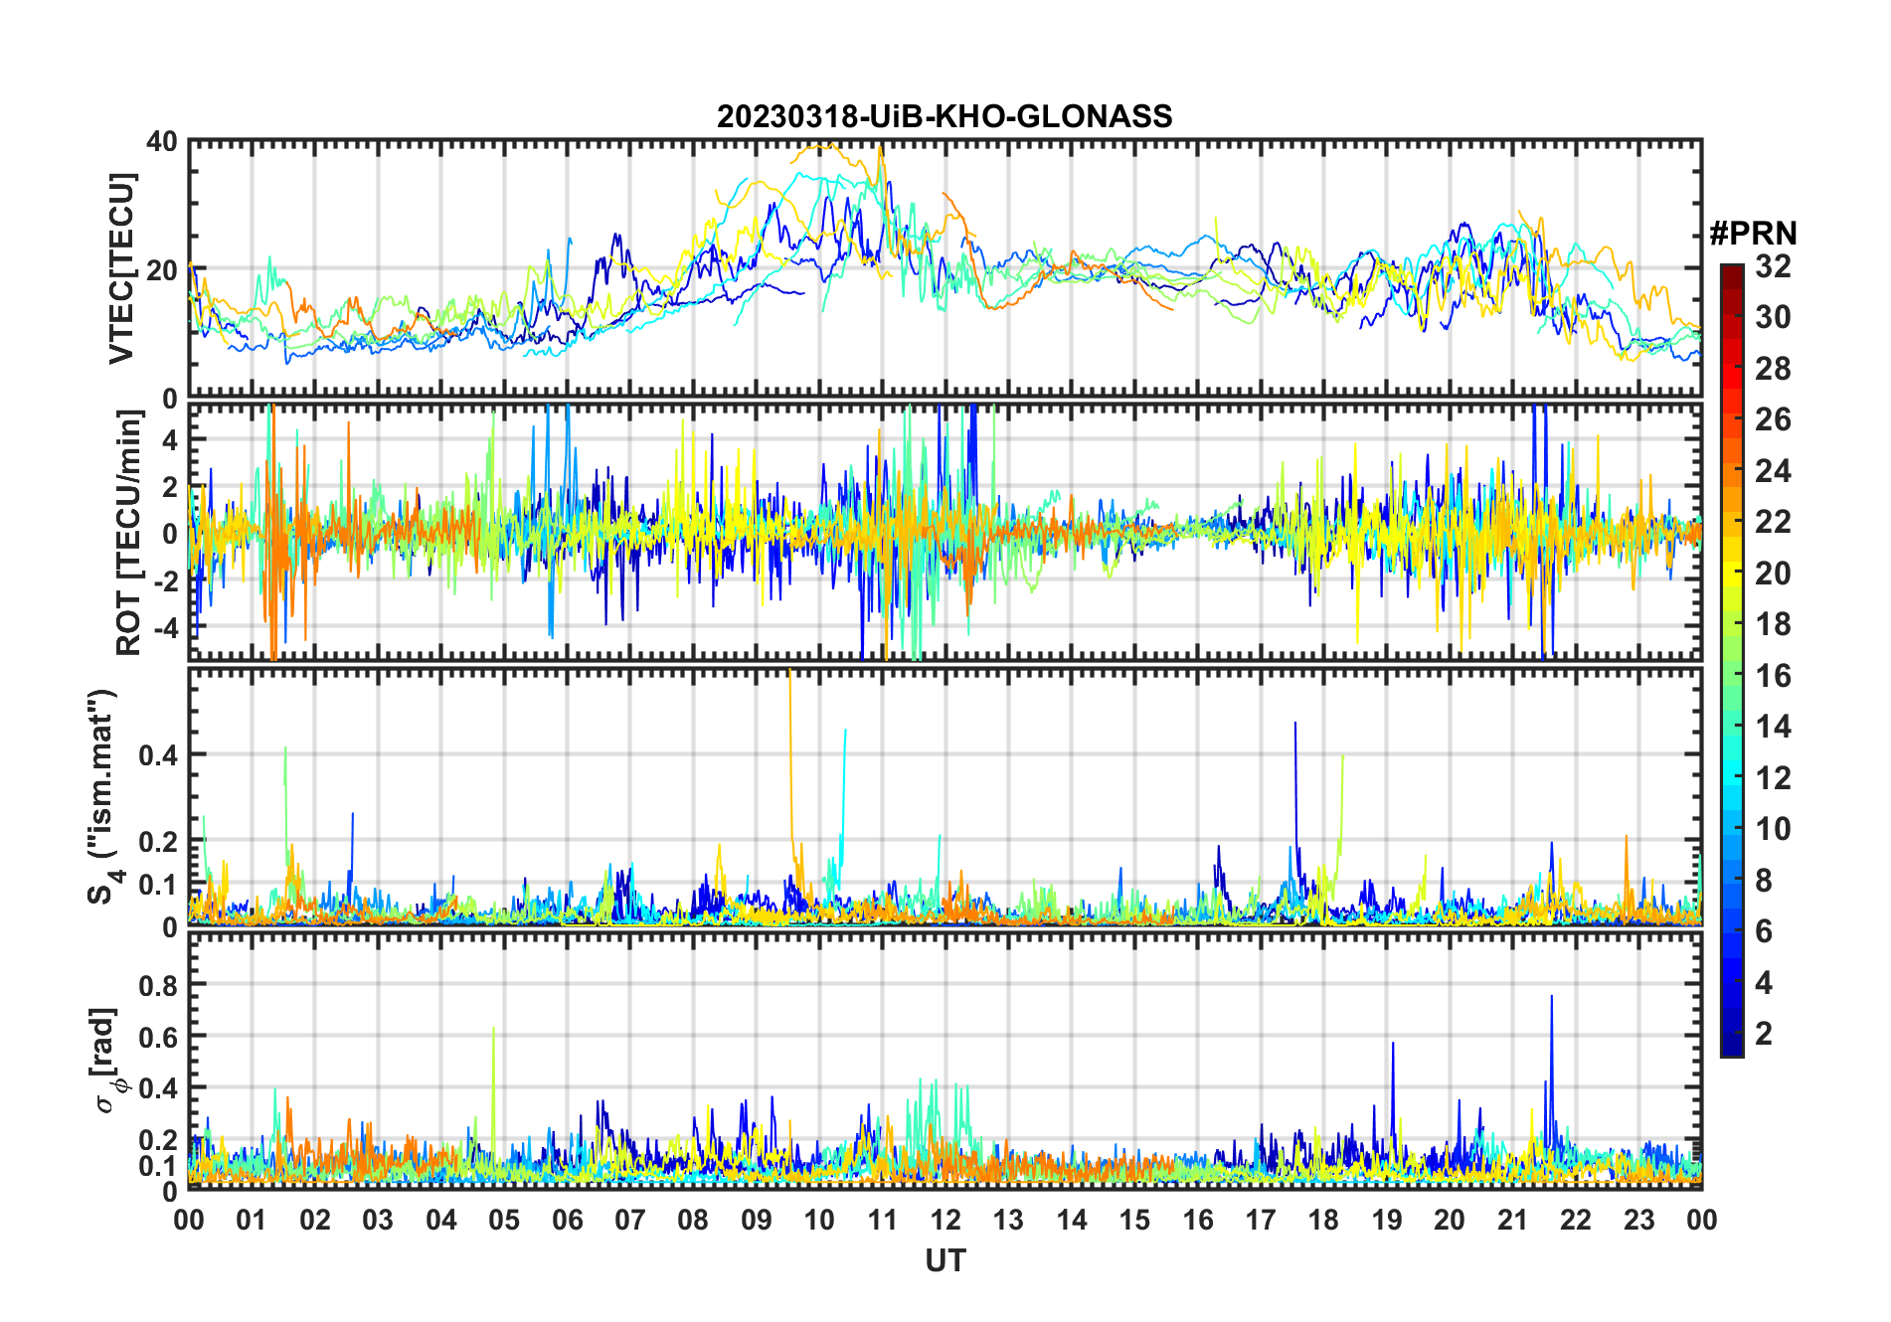Image resolution: width=1891 pixels, height=1322 pixels.
Task: Select the VTEC[TECU] y-axis label
Action: tap(121, 268)
